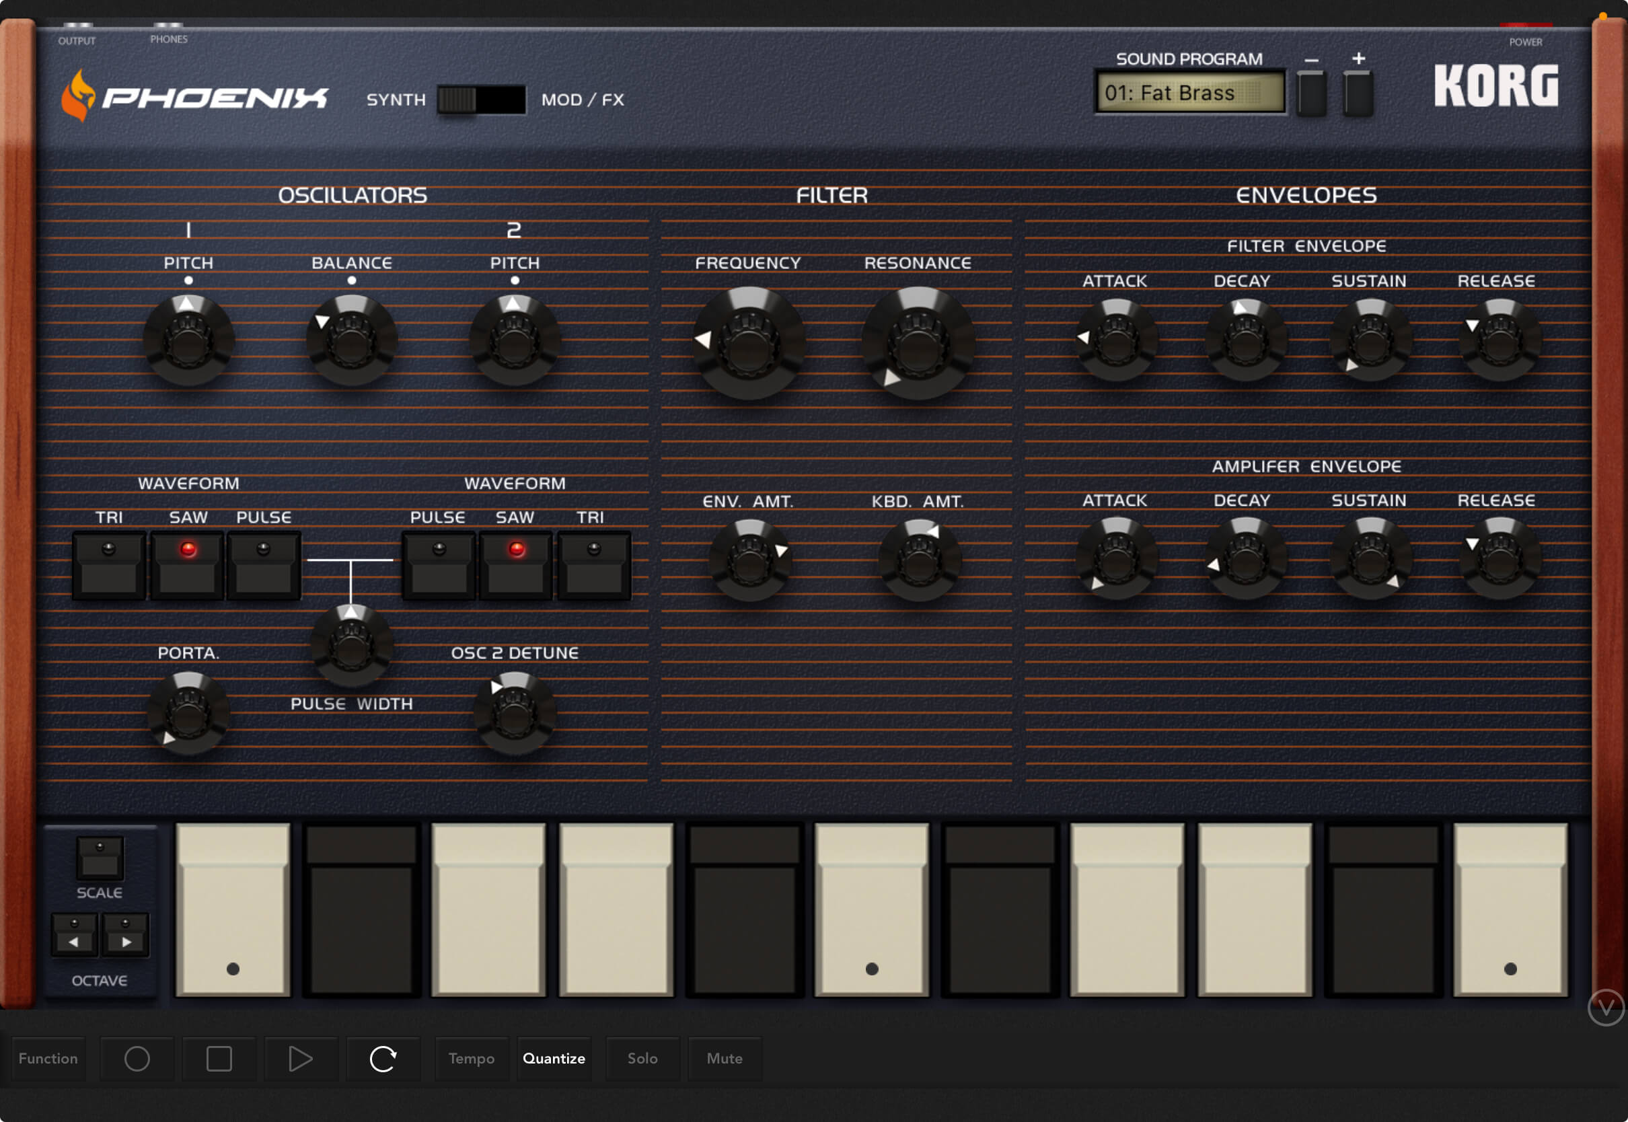The height and width of the screenshot is (1122, 1628).
Task: Select oscillator 1 TRI waveform button
Action: click(109, 565)
